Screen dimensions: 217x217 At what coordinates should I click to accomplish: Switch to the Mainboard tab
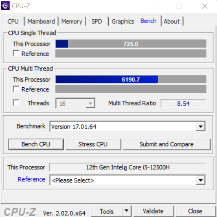[41, 21]
